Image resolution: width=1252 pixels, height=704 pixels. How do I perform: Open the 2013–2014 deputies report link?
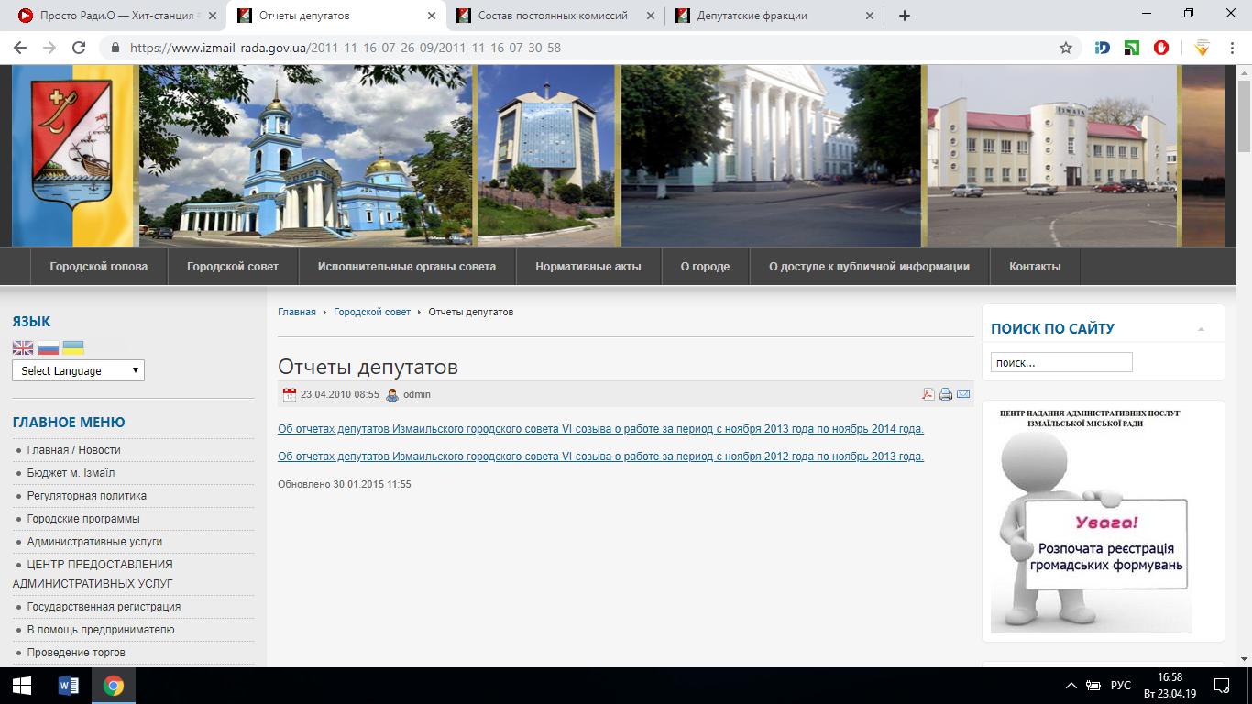600,429
